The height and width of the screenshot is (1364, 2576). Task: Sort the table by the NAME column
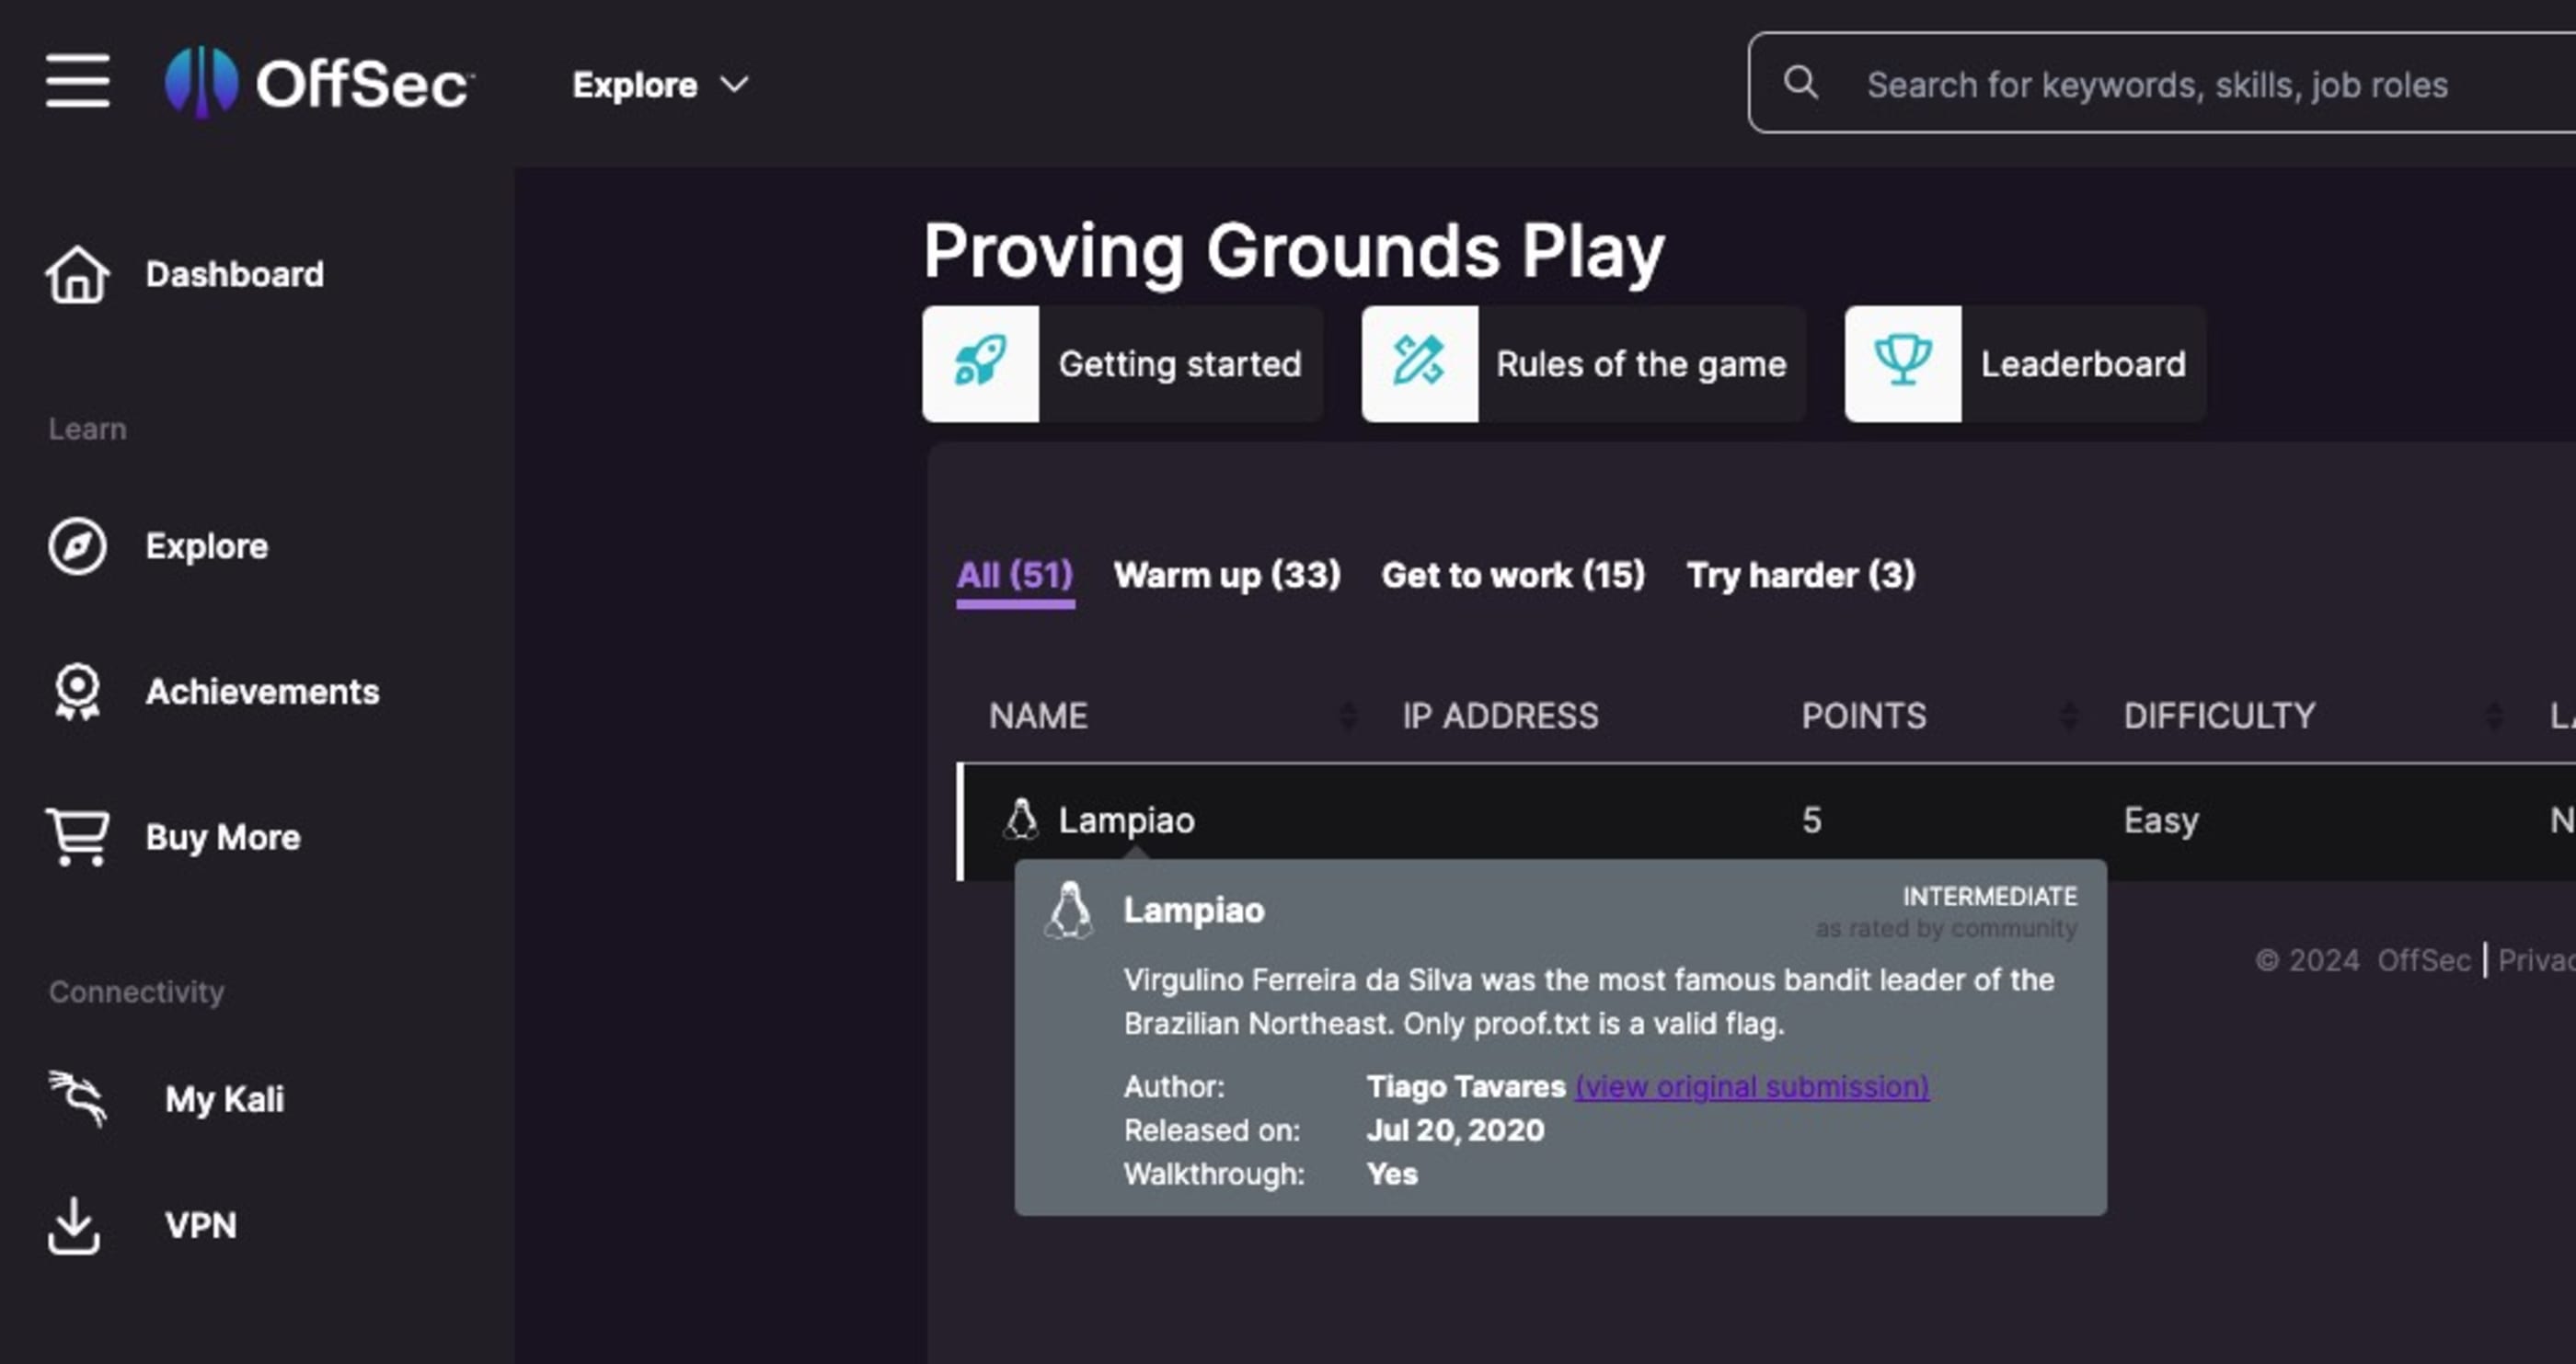click(1347, 715)
